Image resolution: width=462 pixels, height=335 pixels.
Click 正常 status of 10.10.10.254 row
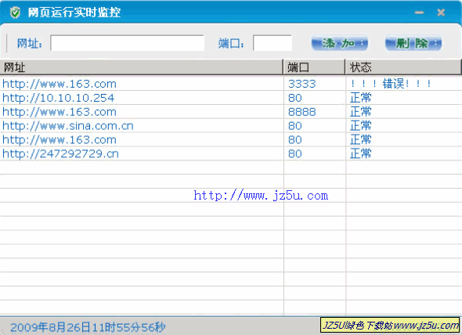pyautogui.click(x=361, y=98)
